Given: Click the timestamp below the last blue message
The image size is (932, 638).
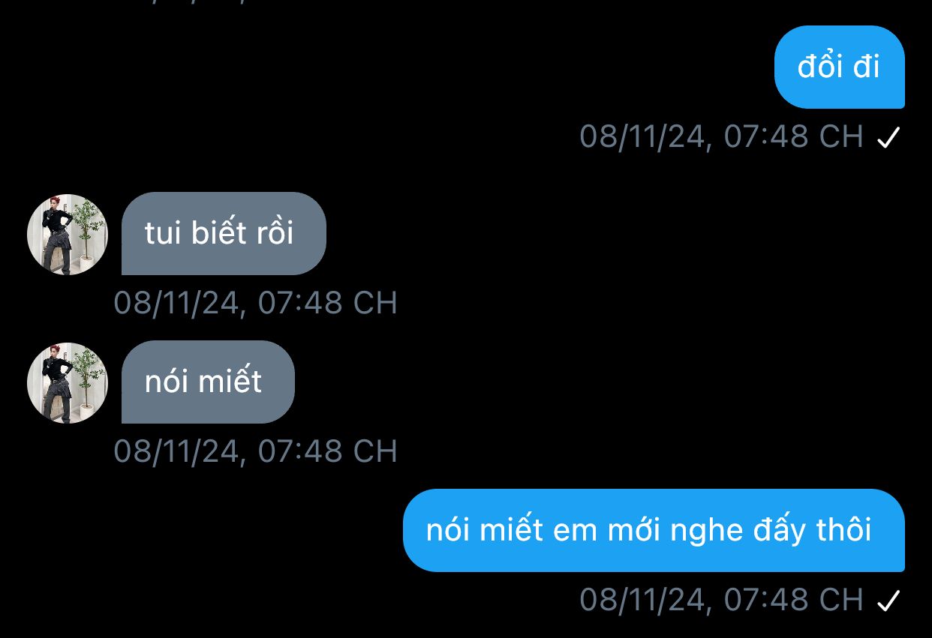Looking at the screenshot, I should click(722, 600).
